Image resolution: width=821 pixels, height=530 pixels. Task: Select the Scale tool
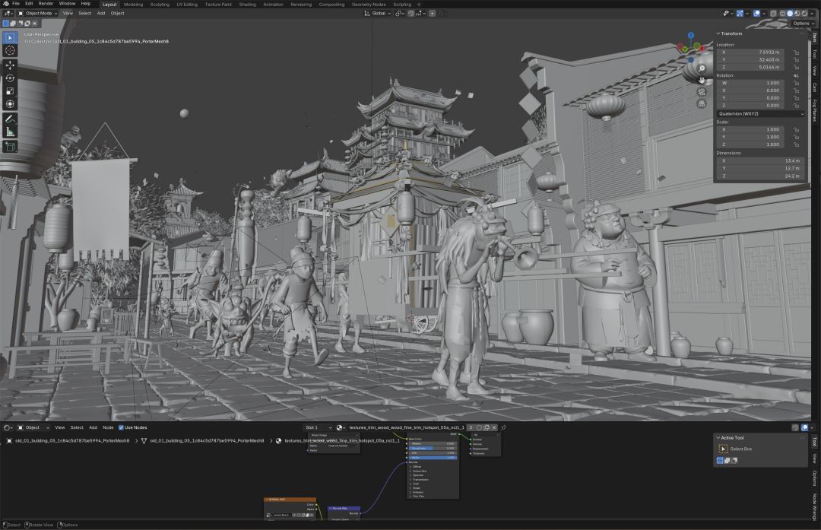pos(10,91)
